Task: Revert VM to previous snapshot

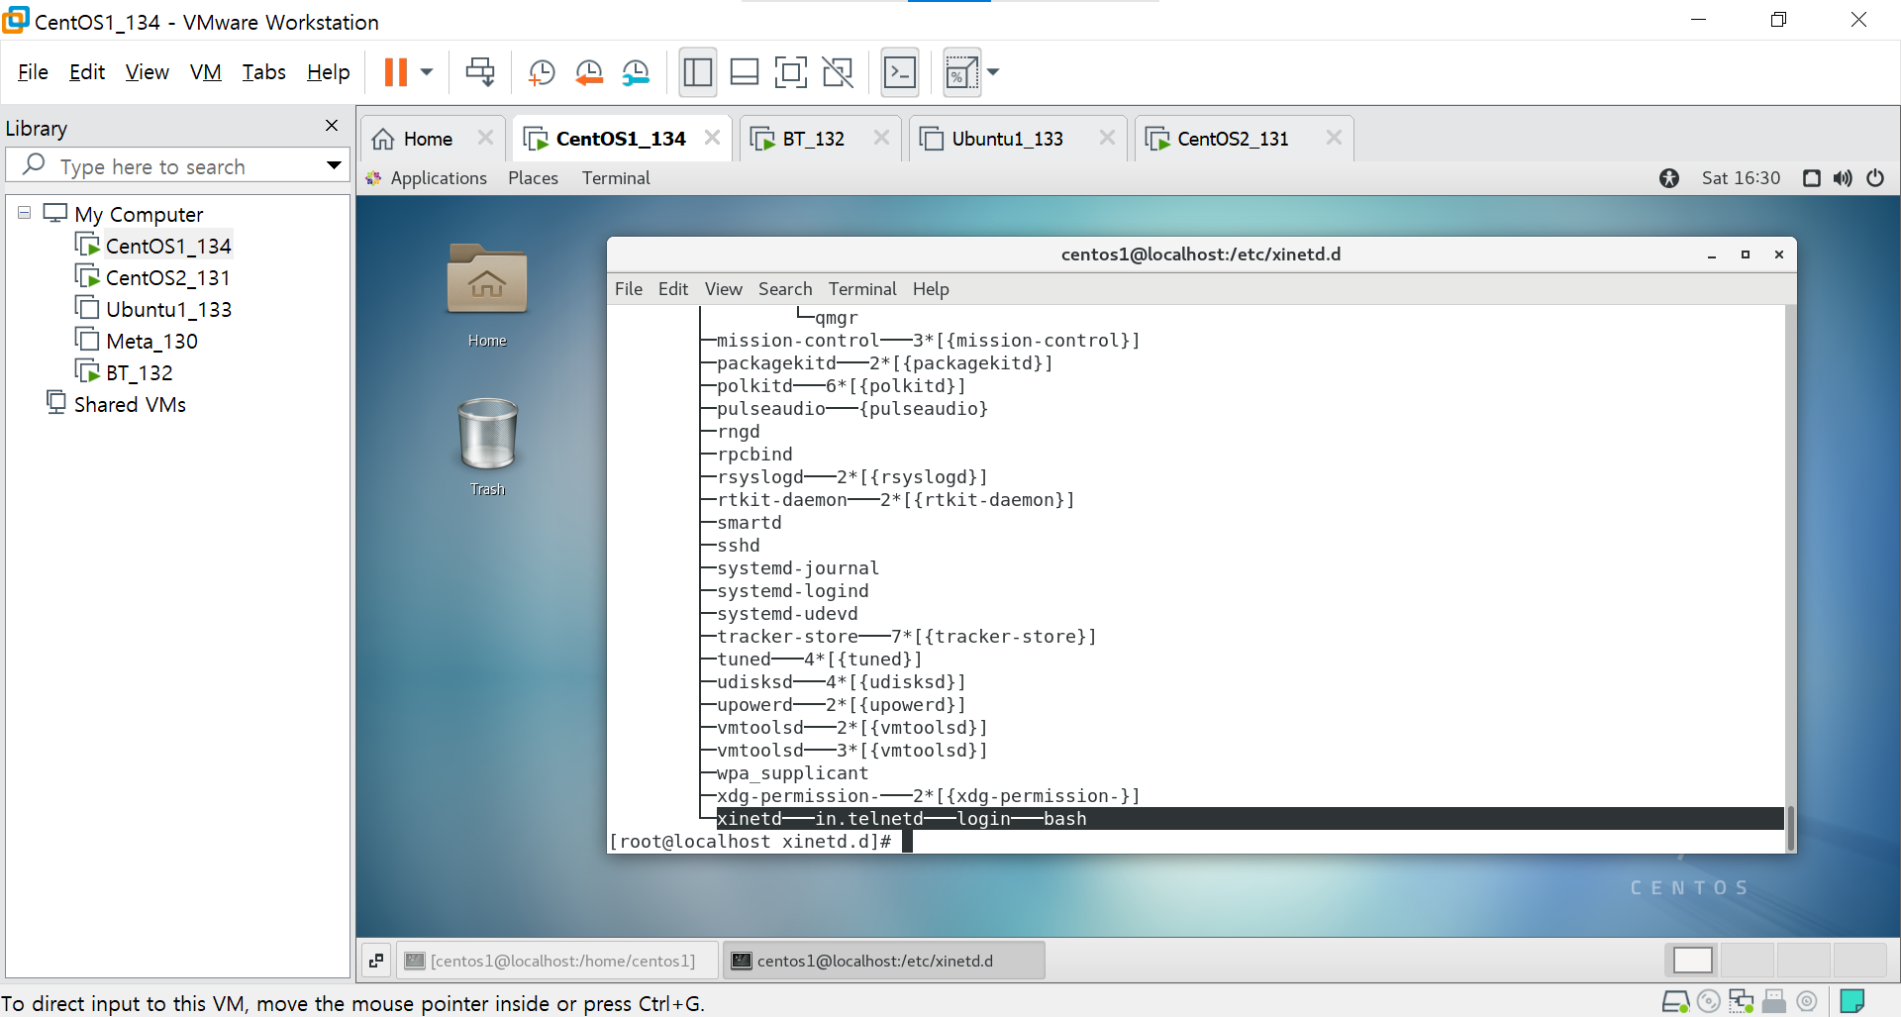Action: (589, 72)
